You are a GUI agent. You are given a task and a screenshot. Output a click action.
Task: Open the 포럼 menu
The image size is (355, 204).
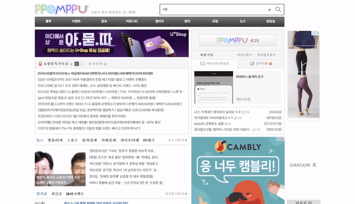(215, 21)
